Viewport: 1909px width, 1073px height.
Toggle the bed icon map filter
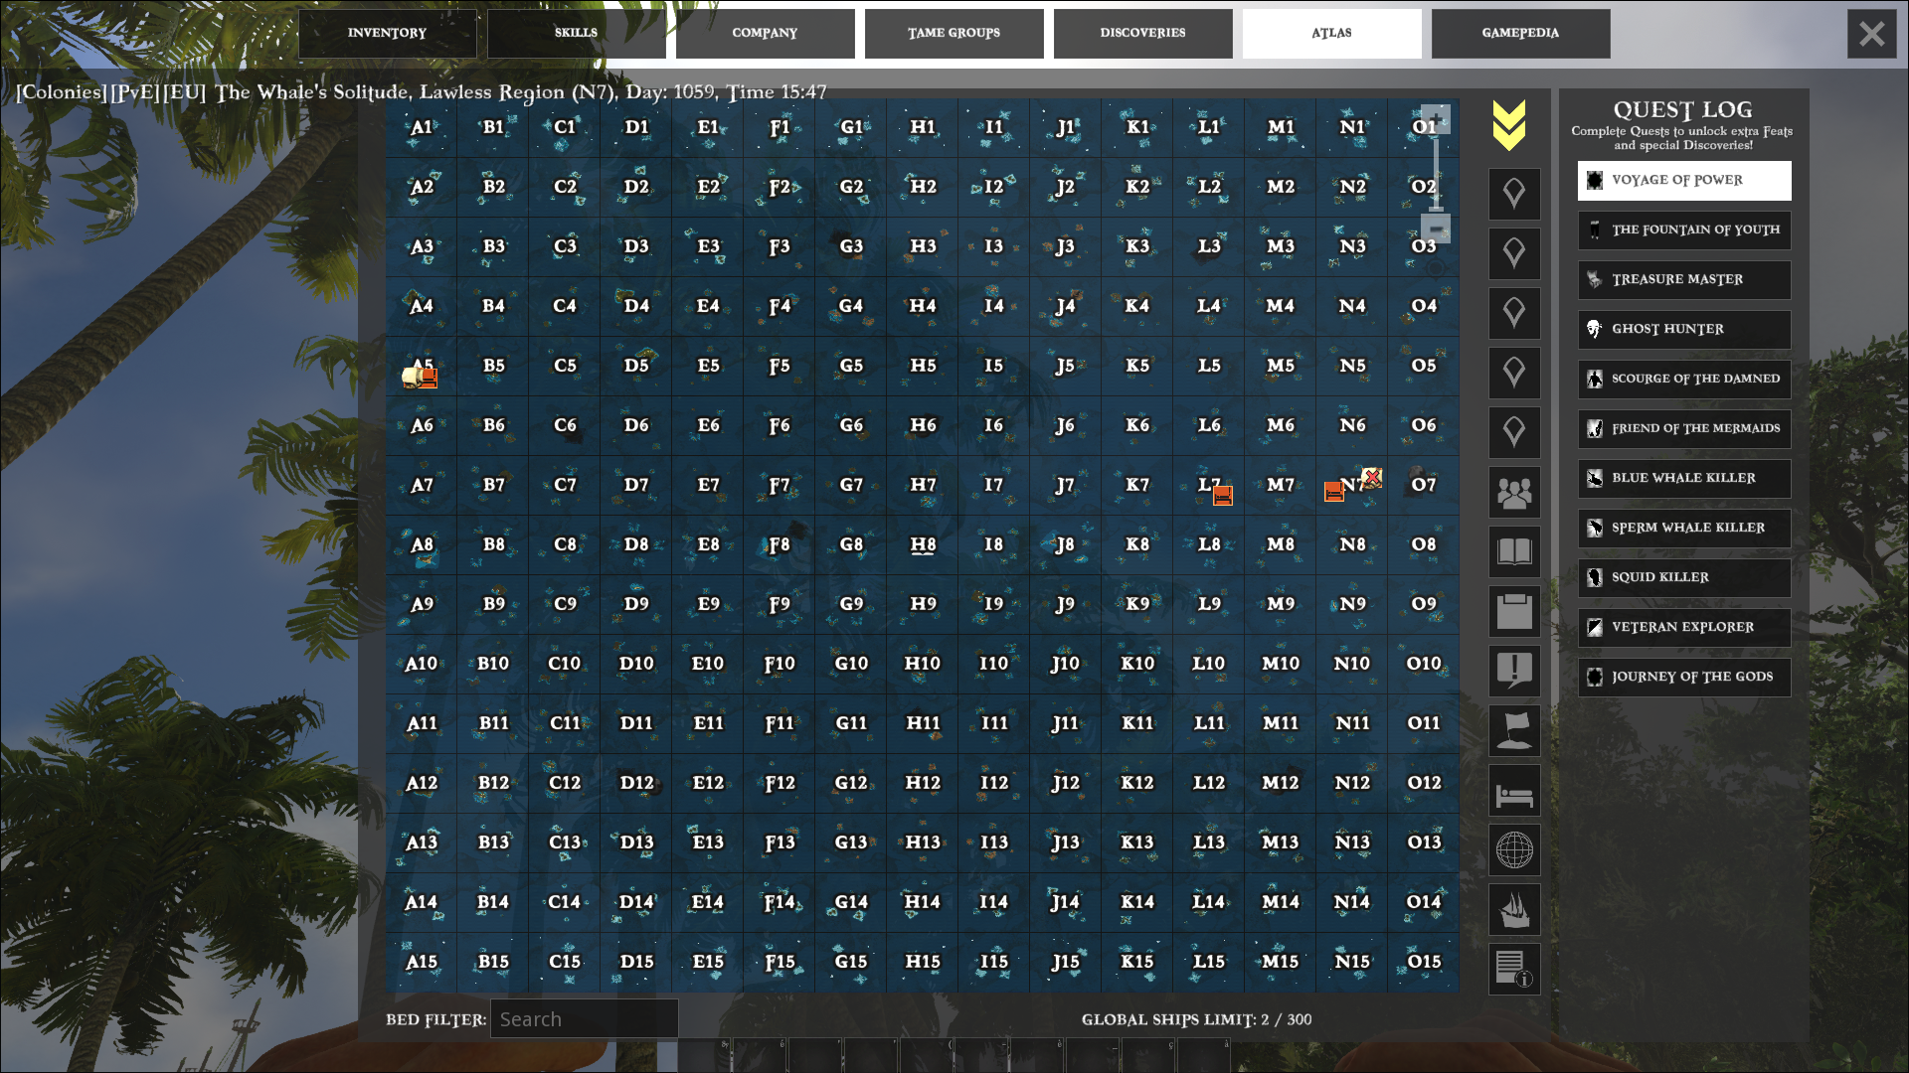[1514, 790]
